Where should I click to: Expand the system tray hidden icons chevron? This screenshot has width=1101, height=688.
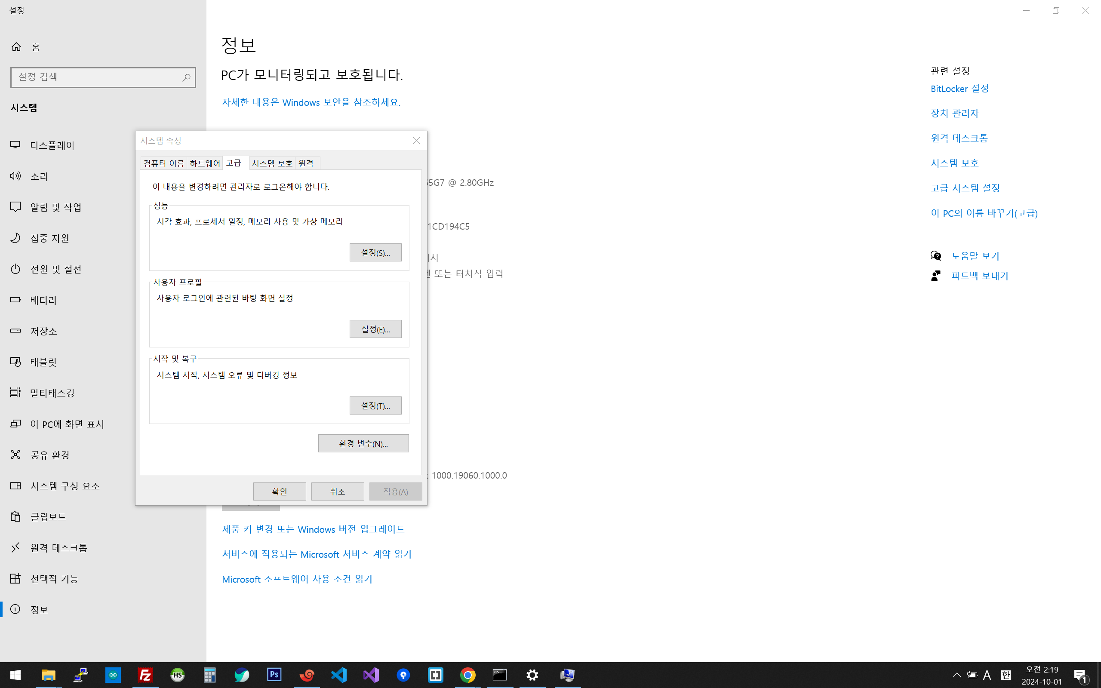click(957, 675)
